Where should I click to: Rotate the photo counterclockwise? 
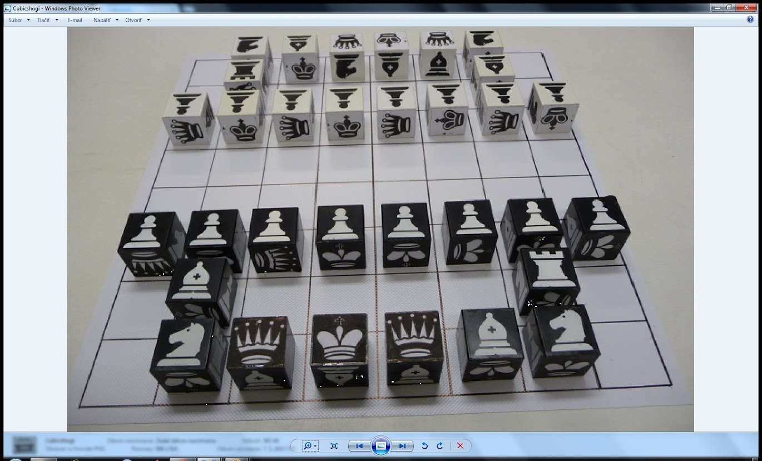click(425, 446)
